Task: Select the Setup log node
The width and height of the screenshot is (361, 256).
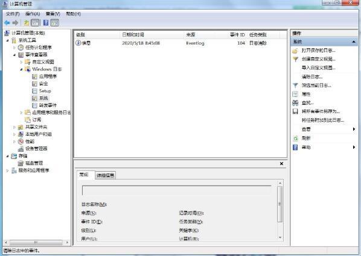Action: 45,91
